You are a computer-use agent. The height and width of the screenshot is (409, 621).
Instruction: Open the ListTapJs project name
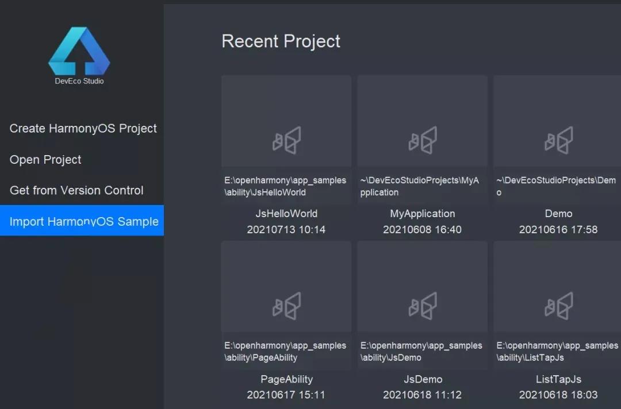558,379
